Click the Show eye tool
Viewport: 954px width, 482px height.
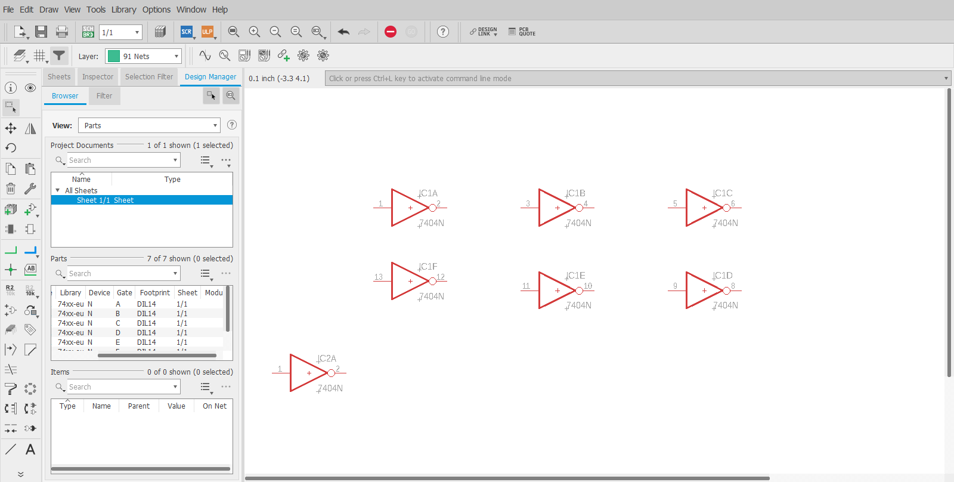tap(30, 88)
